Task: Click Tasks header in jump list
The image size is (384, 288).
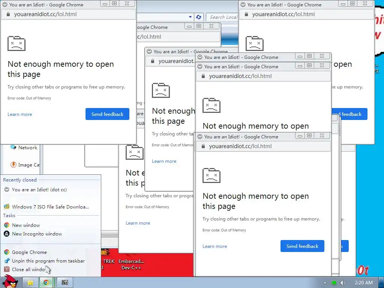Action: (x=9, y=216)
